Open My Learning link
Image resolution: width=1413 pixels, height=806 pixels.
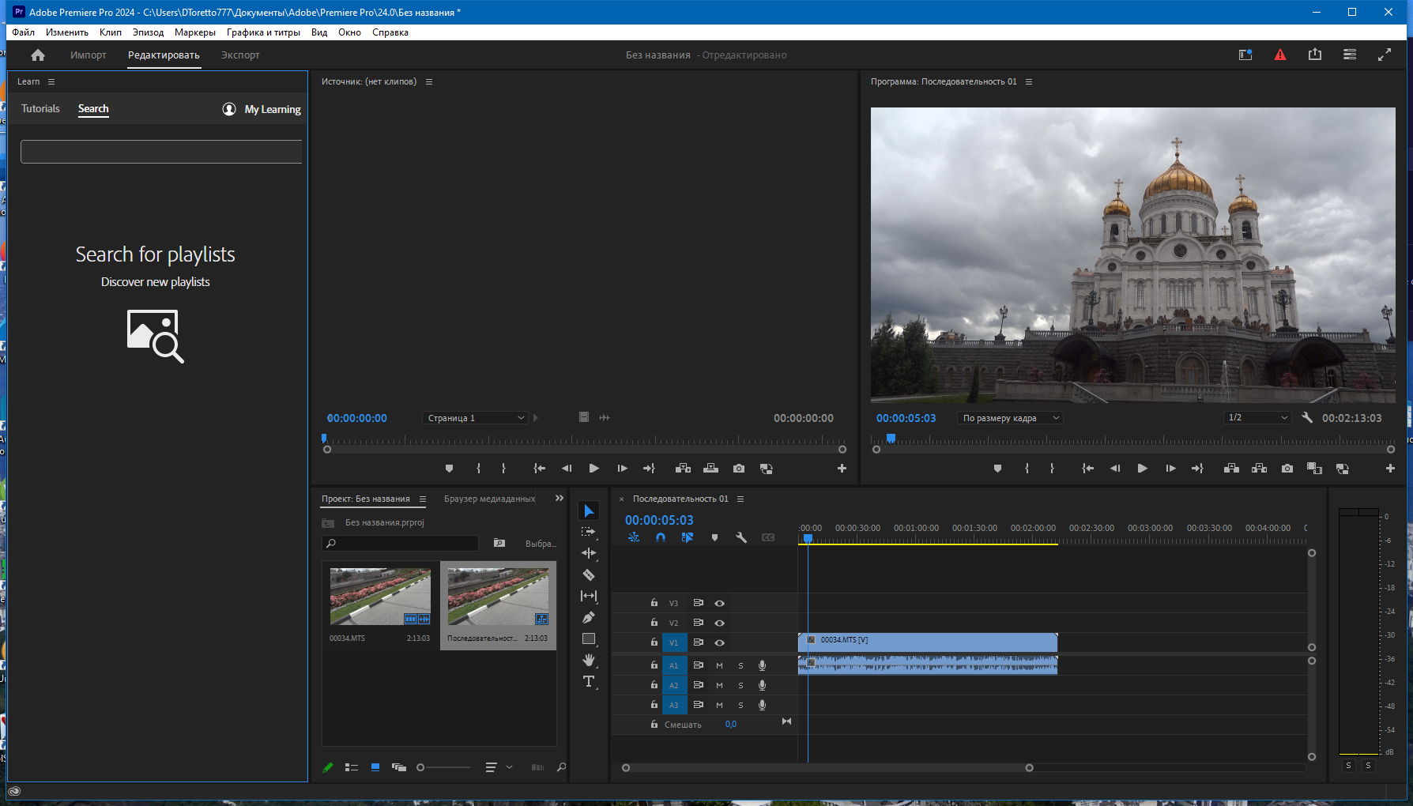pos(272,109)
